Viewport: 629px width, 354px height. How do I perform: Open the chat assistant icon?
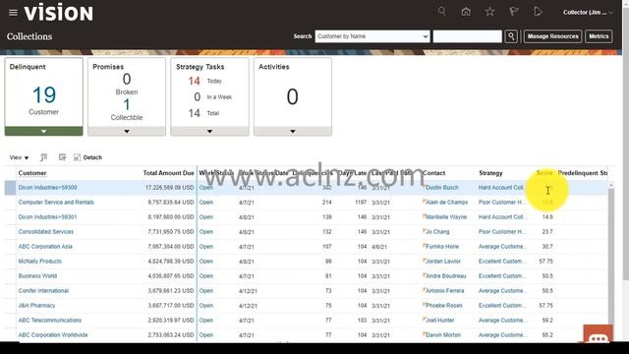[x=598, y=334]
